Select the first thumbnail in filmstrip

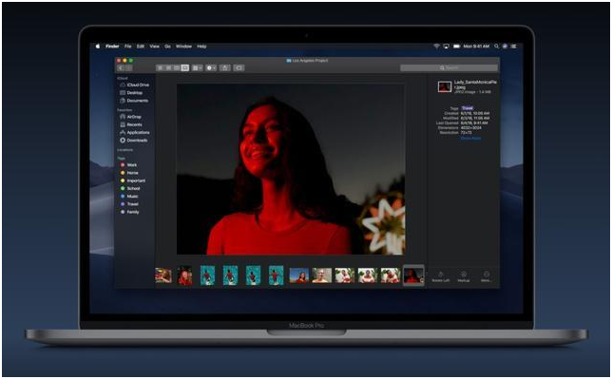pyautogui.click(x=163, y=275)
